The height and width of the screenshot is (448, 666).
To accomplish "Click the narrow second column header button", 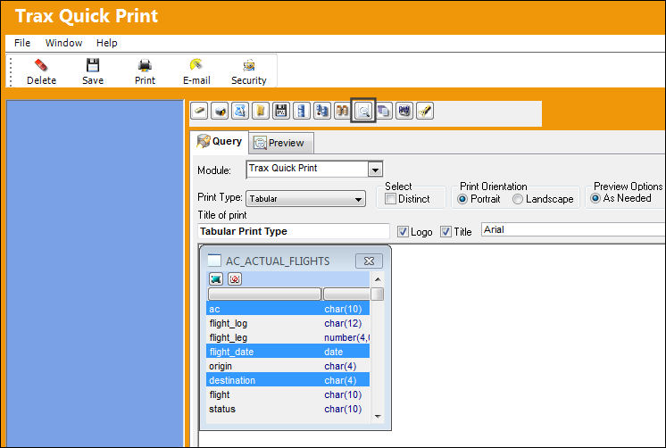I will pos(346,294).
